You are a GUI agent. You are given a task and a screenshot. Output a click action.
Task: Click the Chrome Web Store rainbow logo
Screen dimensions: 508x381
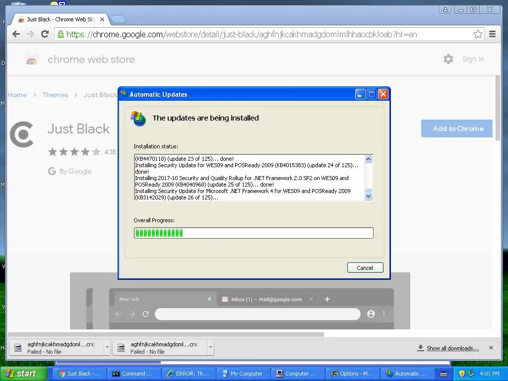tap(31, 60)
